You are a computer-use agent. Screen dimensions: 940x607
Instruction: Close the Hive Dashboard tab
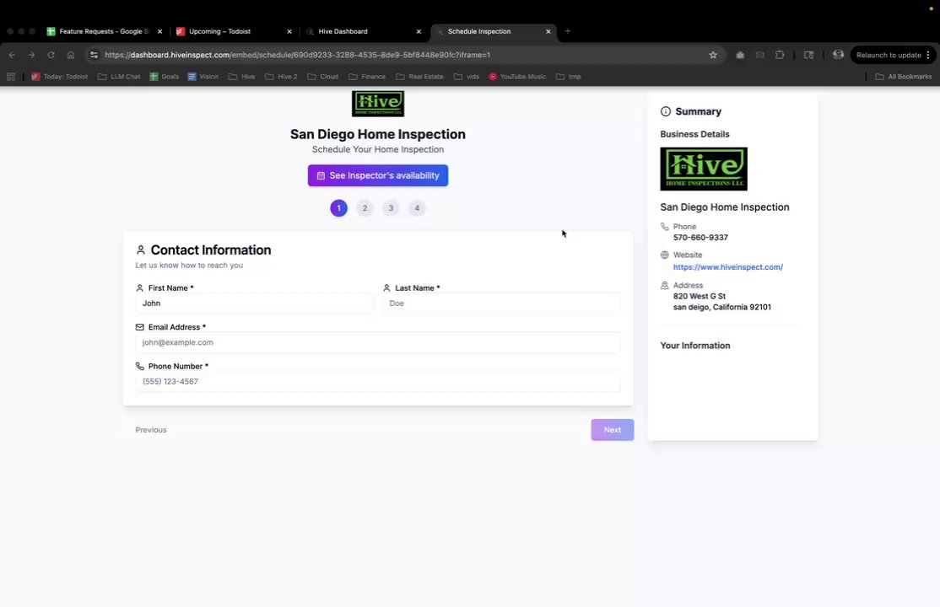pyautogui.click(x=419, y=31)
